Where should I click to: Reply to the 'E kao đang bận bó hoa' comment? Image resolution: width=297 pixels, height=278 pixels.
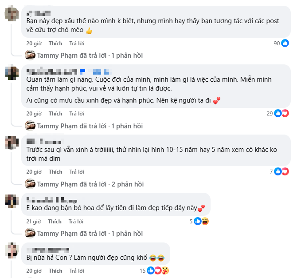pos(77,221)
